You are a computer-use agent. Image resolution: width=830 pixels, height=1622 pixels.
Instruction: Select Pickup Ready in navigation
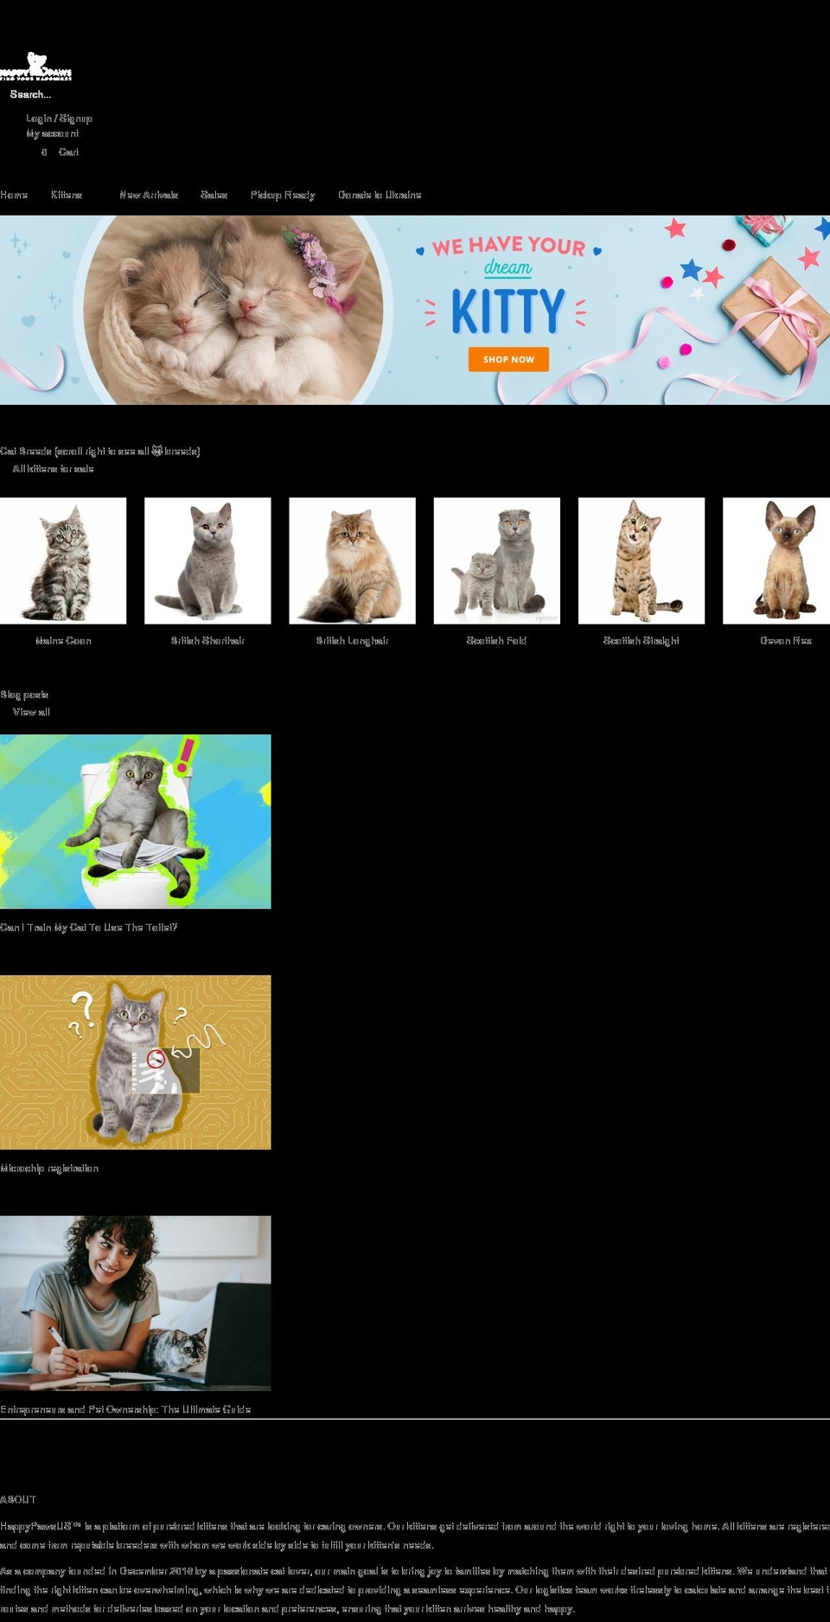[x=283, y=196]
